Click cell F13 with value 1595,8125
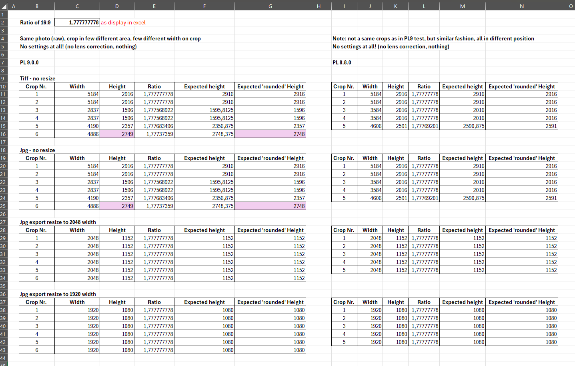575x366 pixels. 204,110
